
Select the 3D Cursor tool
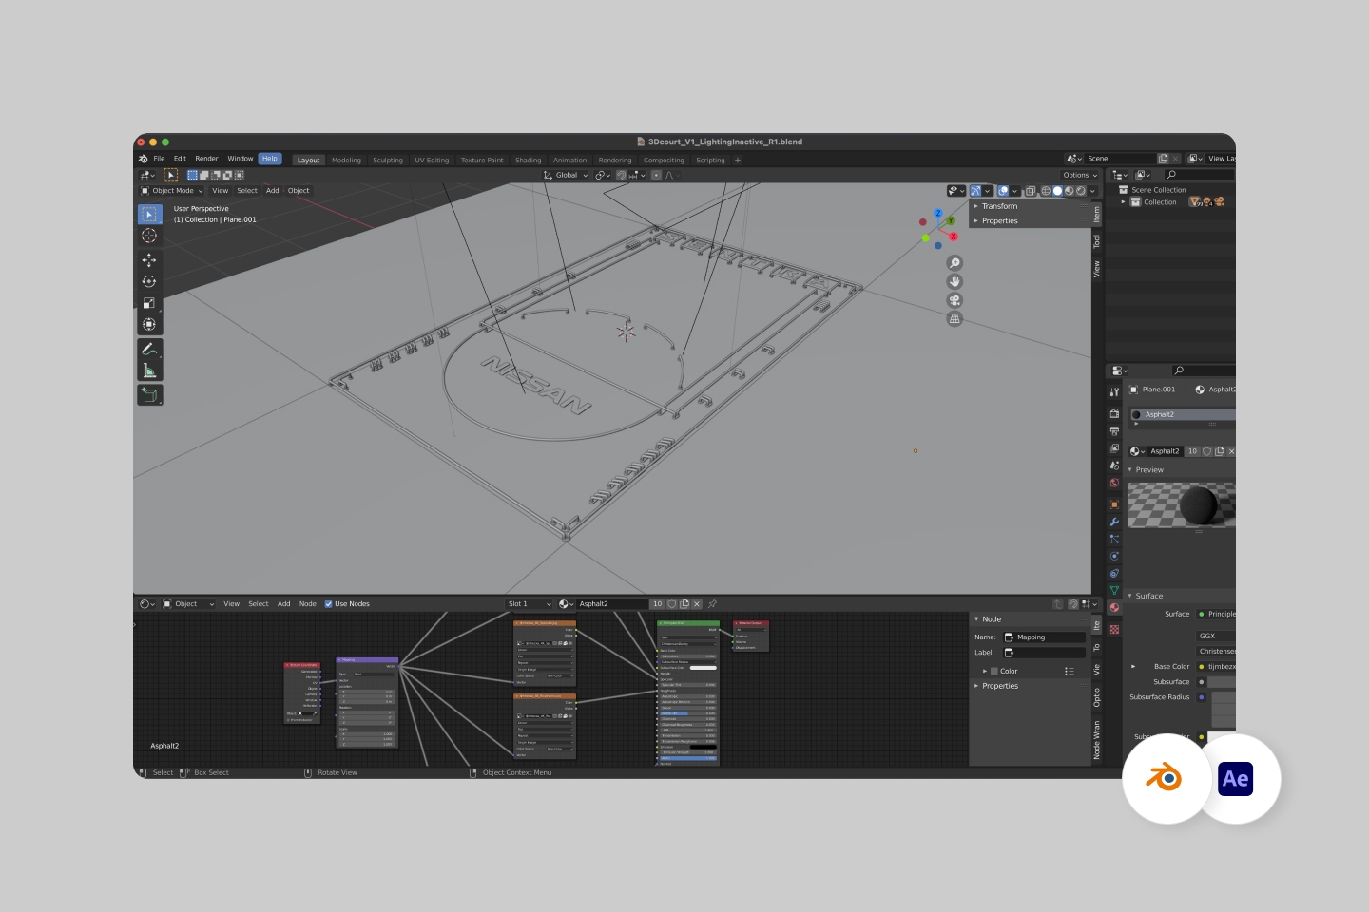[149, 236]
